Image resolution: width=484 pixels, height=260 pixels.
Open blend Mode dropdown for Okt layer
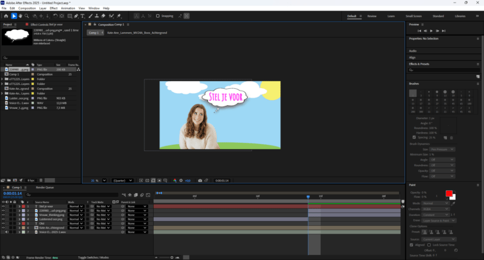click(76, 223)
